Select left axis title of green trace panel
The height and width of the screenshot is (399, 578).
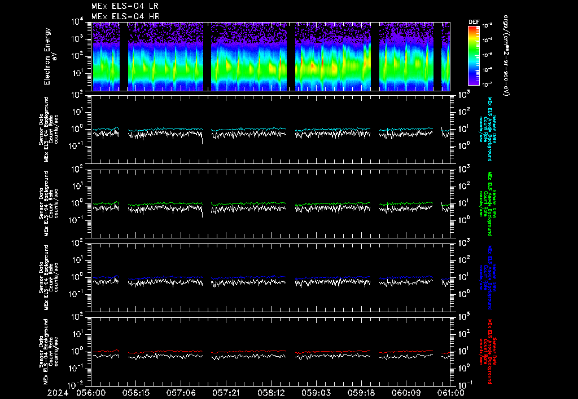[x=49, y=203]
